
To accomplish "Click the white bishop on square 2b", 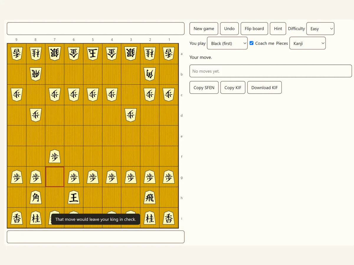I will 150,74.
